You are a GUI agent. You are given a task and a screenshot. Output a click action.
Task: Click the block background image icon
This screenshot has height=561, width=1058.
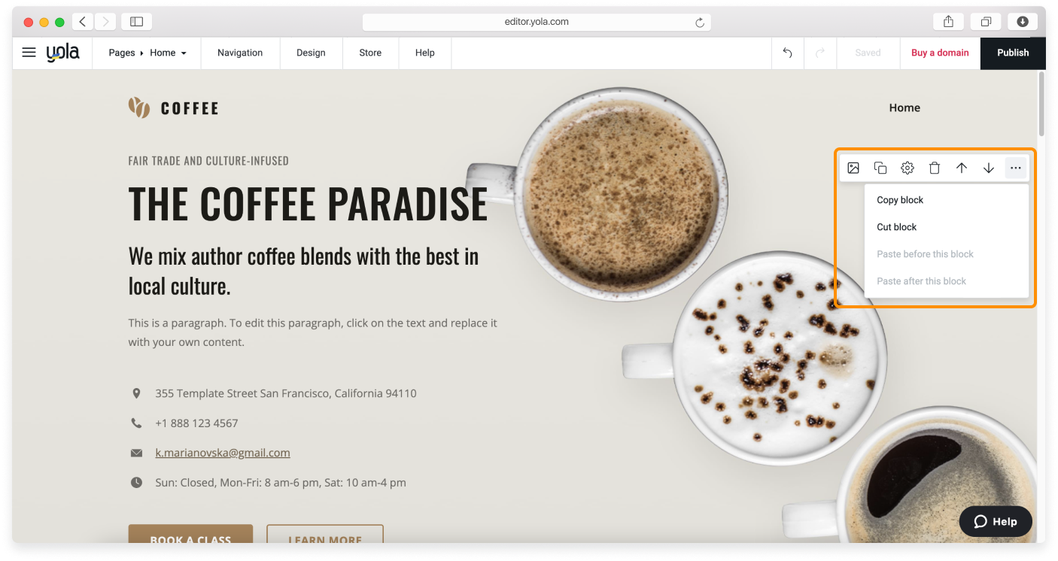pyautogui.click(x=853, y=168)
